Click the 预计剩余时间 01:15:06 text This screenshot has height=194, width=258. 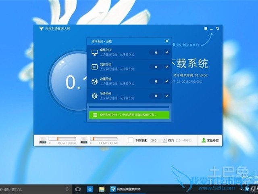190,76
